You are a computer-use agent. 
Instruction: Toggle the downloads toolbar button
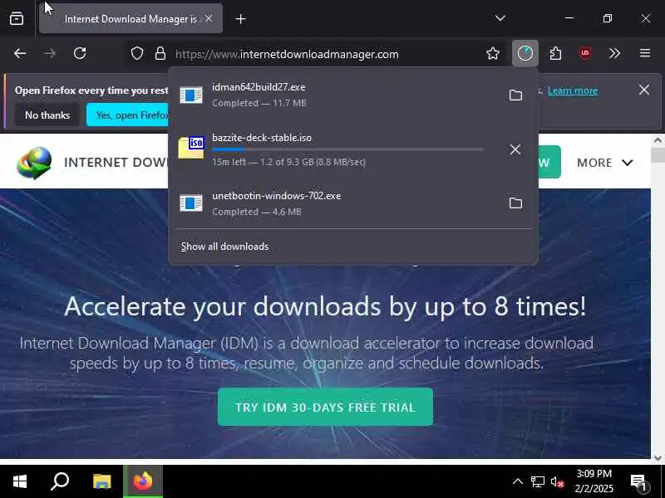[525, 53]
